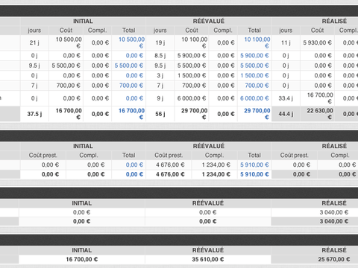Click the RÉÉVALUÉ header of first table

[209, 21]
